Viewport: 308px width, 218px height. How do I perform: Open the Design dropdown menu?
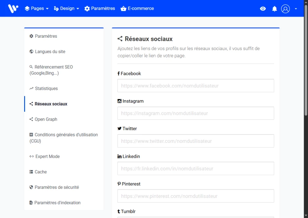66,8
